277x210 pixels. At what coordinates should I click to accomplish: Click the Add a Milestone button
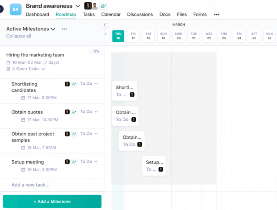[x=52, y=201]
